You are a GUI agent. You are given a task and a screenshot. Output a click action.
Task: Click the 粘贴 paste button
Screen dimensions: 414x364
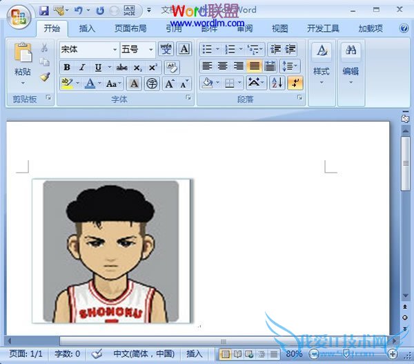click(23, 61)
